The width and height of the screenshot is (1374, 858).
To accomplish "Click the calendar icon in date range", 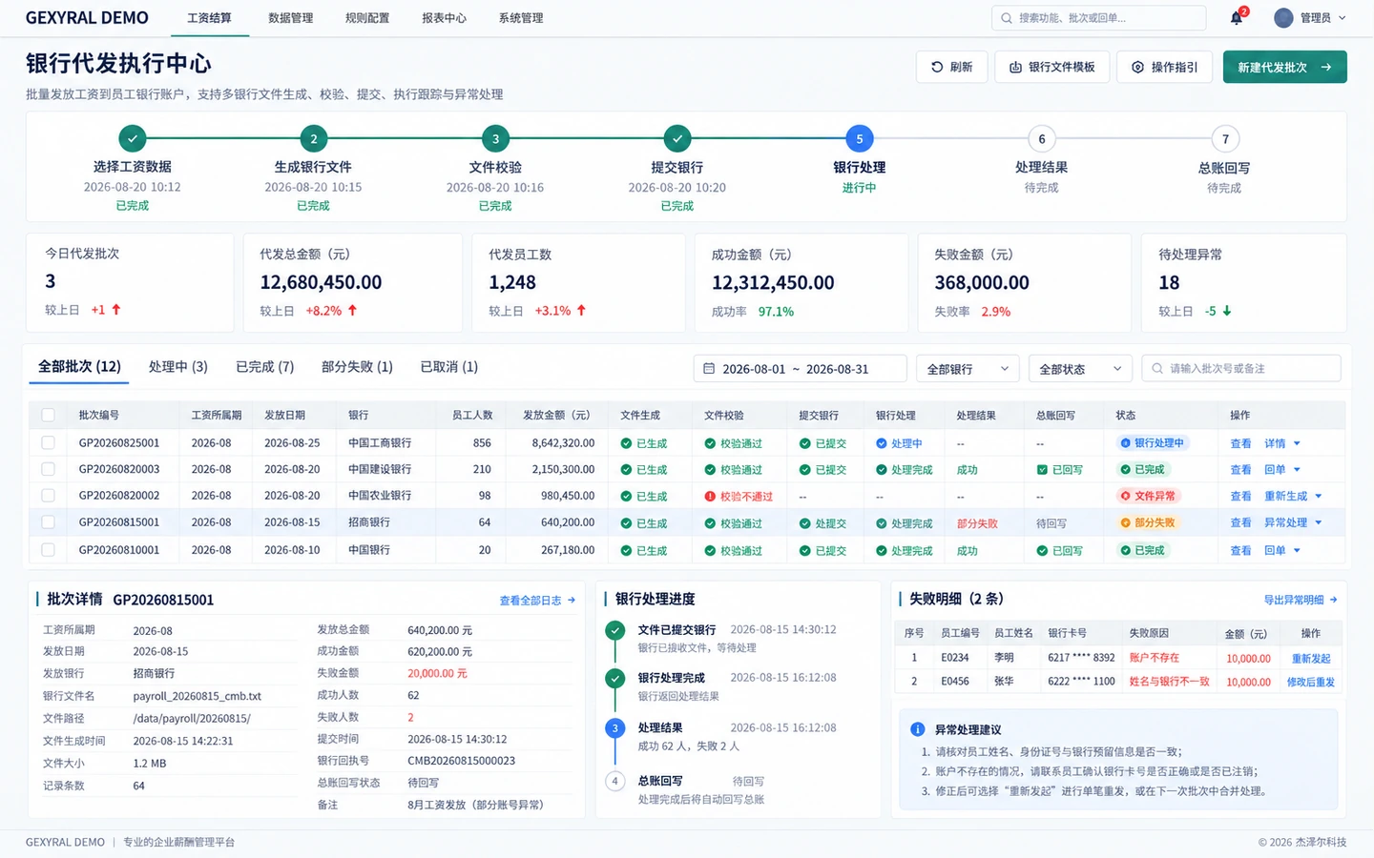I will tap(709, 369).
